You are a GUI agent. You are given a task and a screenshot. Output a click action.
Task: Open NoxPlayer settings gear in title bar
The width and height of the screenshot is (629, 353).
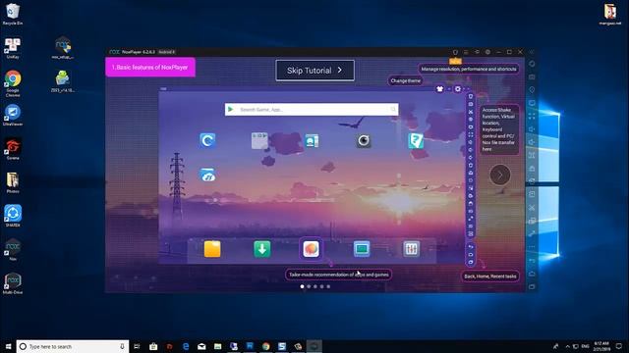point(487,52)
